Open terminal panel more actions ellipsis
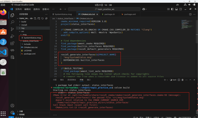 pyautogui.click(x=186, y=80)
